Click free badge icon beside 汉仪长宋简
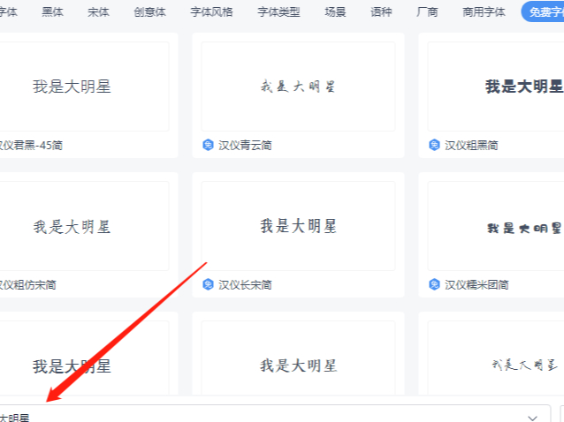 tap(208, 284)
